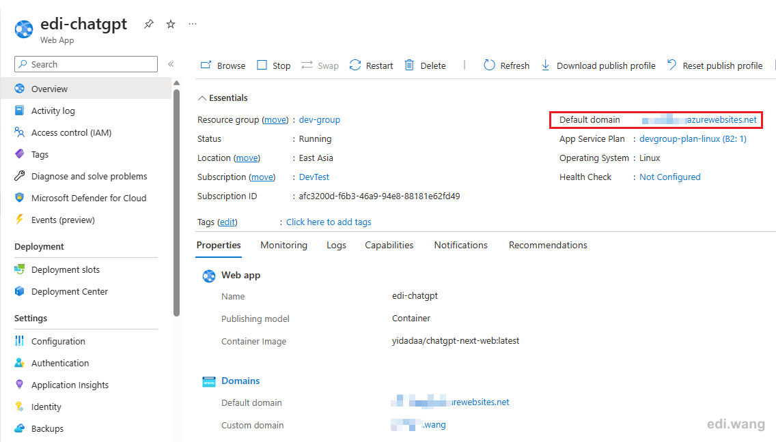Open the Not Configured health check link
This screenshot has width=776, height=442.
click(669, 177)
